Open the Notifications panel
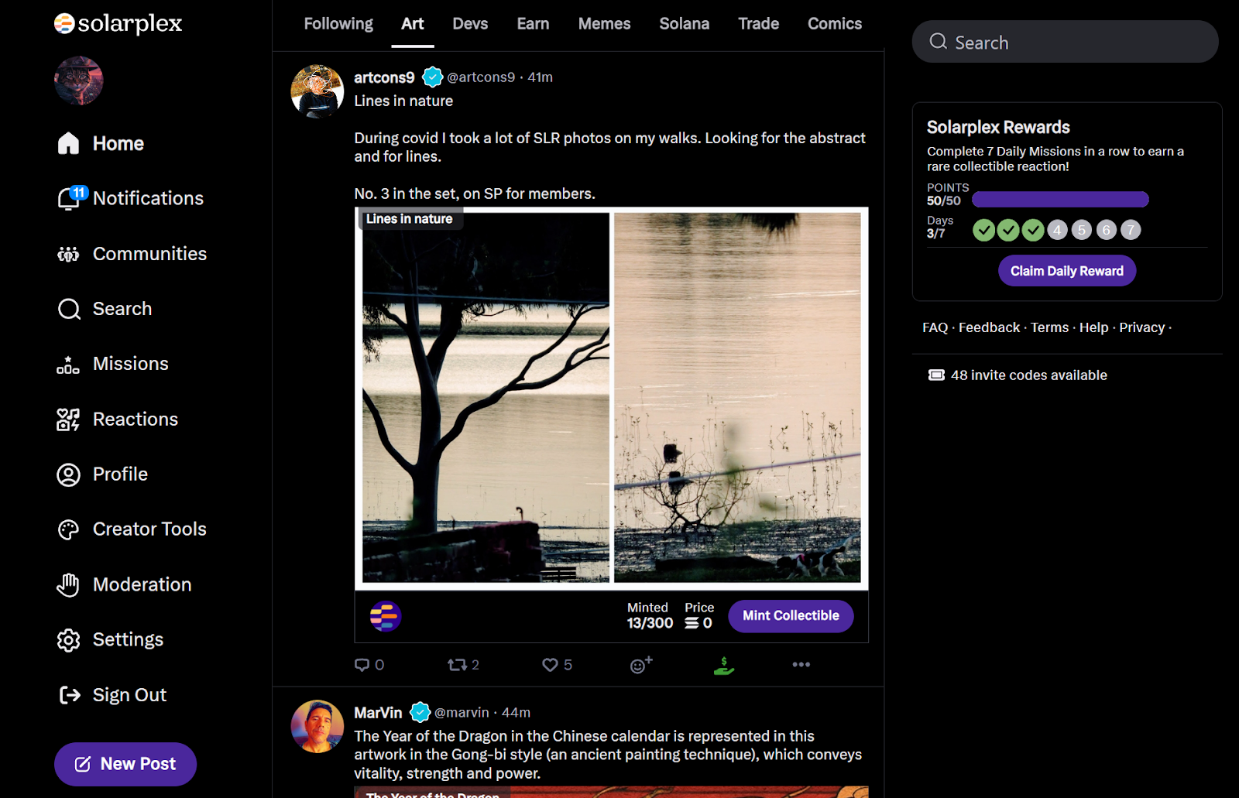 [x=148, y=198]
